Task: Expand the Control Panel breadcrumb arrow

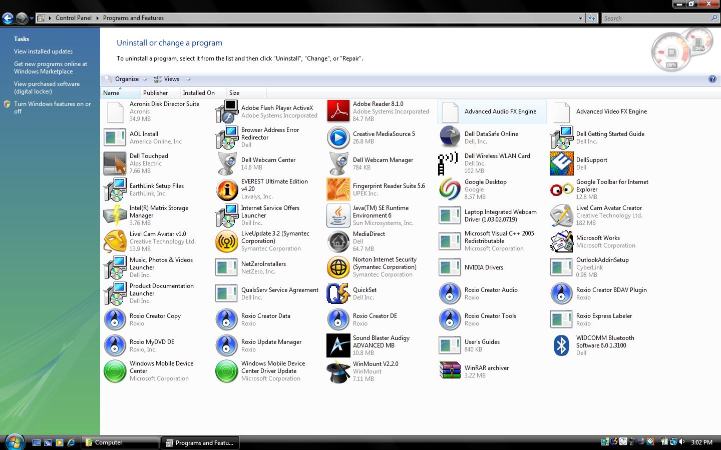Action: coord(97,18)
